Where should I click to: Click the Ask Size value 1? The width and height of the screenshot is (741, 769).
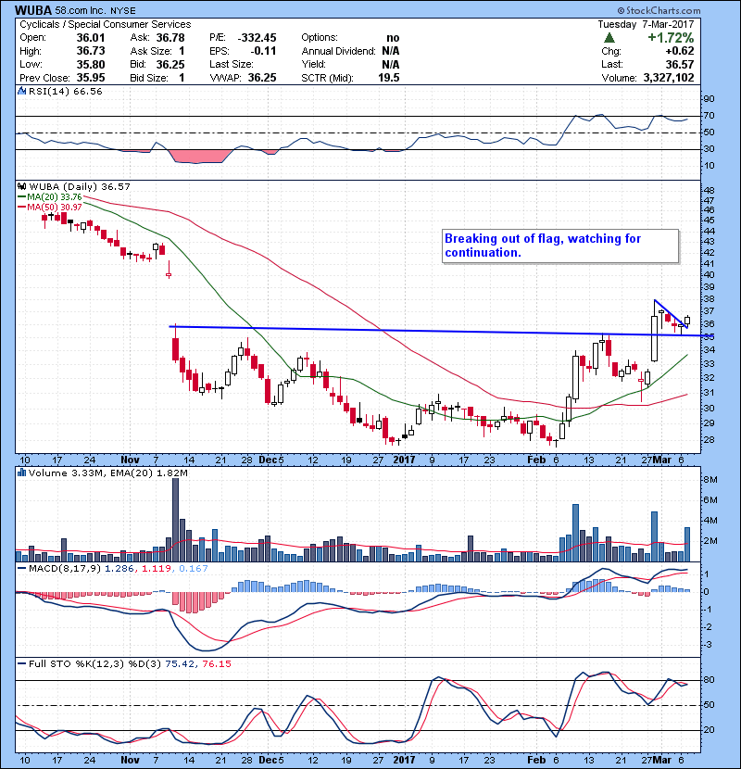[x=182, y=51]
